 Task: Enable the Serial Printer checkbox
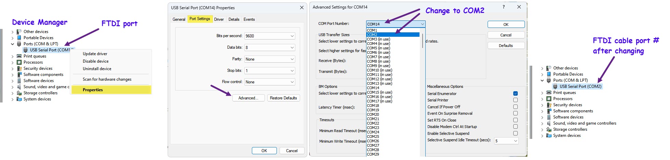click(x=515, y=100)
